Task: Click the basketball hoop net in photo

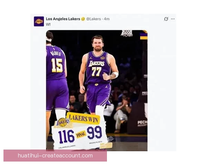Action: tap(127, 33)
